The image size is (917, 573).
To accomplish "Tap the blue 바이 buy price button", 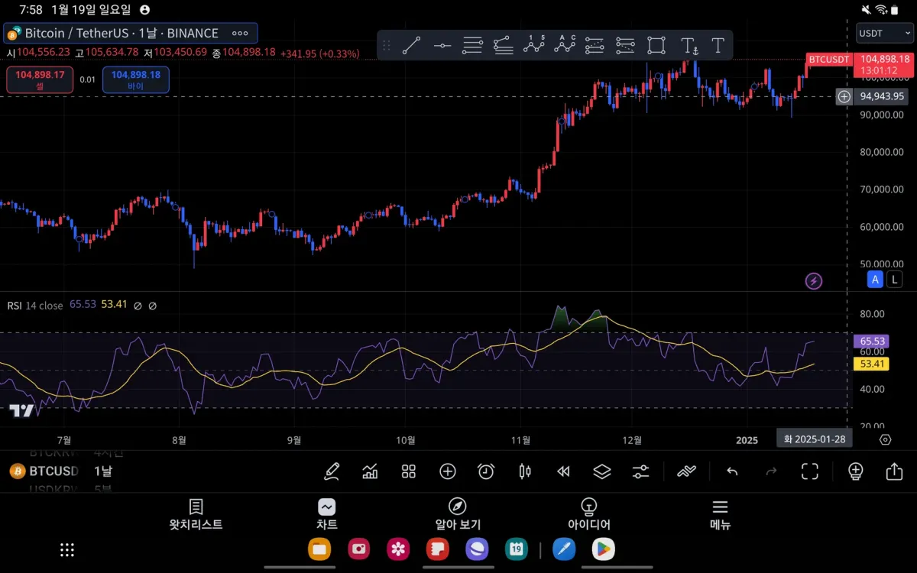I will (136, 79).
